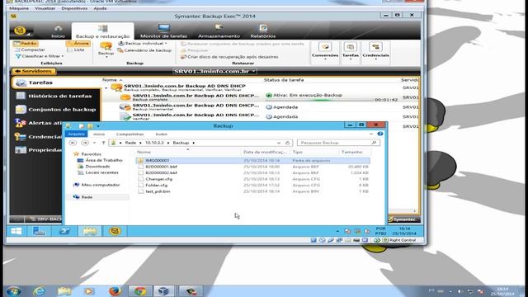Click the Status da tarefa column header
Viewport: 528px width, 297px height.
point(284,80)
